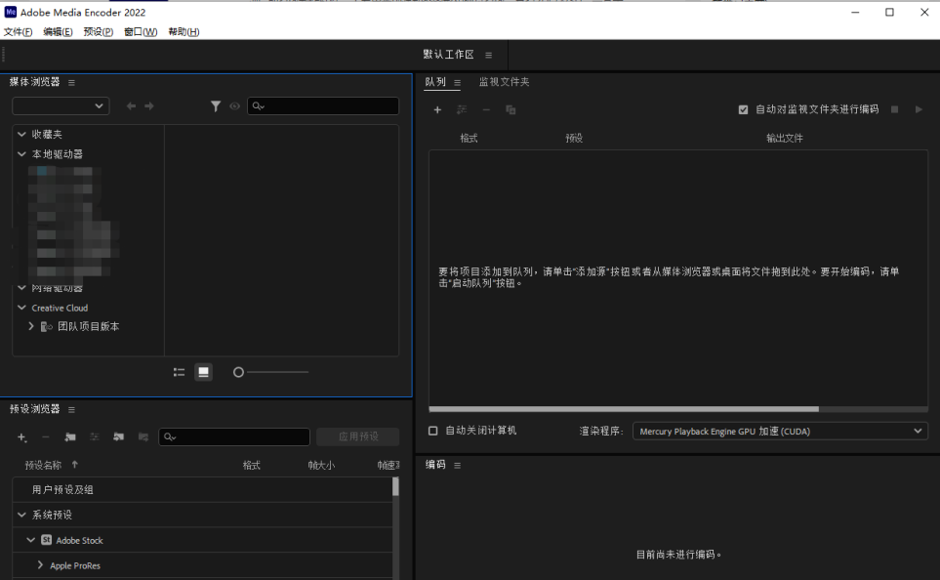
Task: Click the thumbnail size slider handle
Action: click(x=238, y=372)
